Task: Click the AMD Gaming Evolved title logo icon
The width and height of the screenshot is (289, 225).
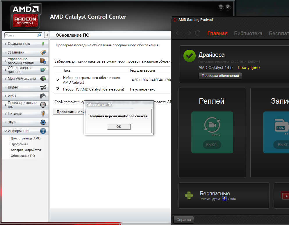Action: tap(175, 20)
